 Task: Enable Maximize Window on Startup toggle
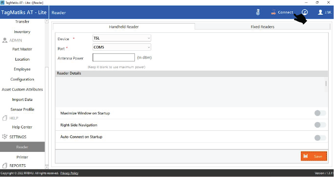pos(320,113)
